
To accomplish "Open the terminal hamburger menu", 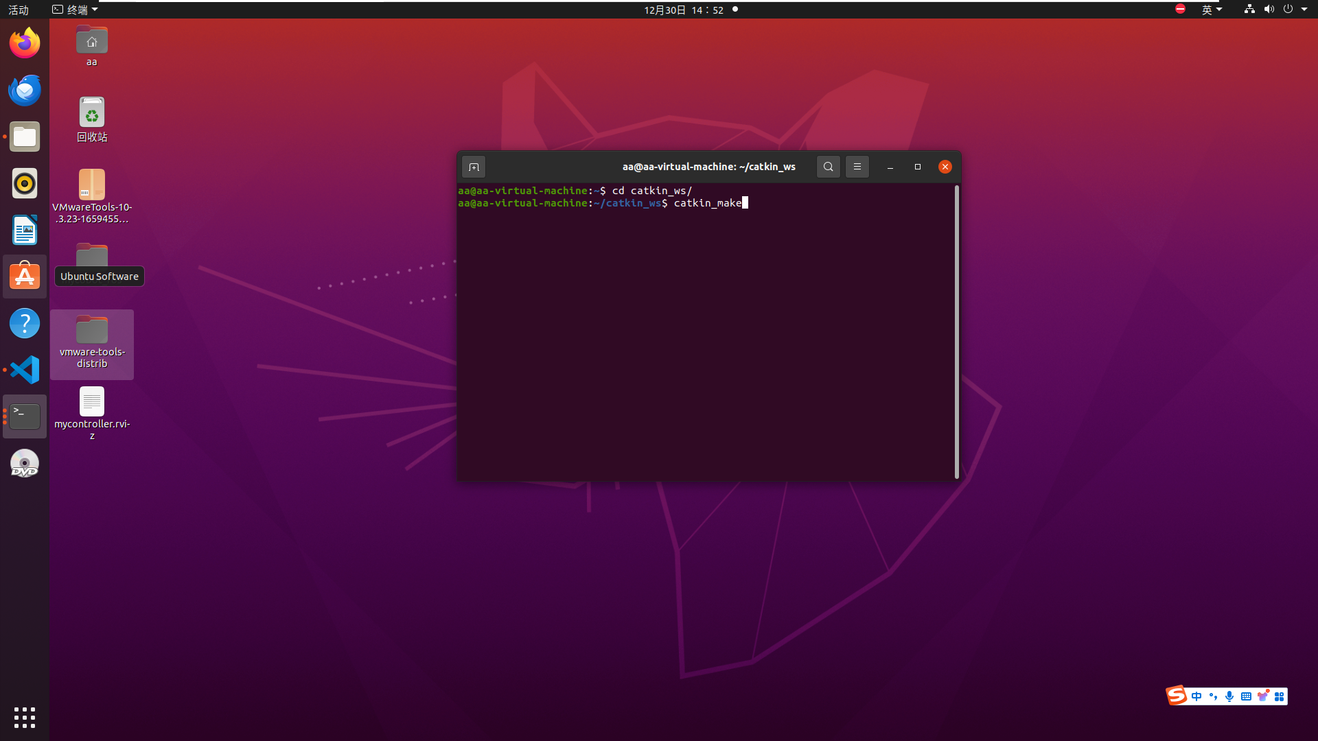I will [857, 167].
